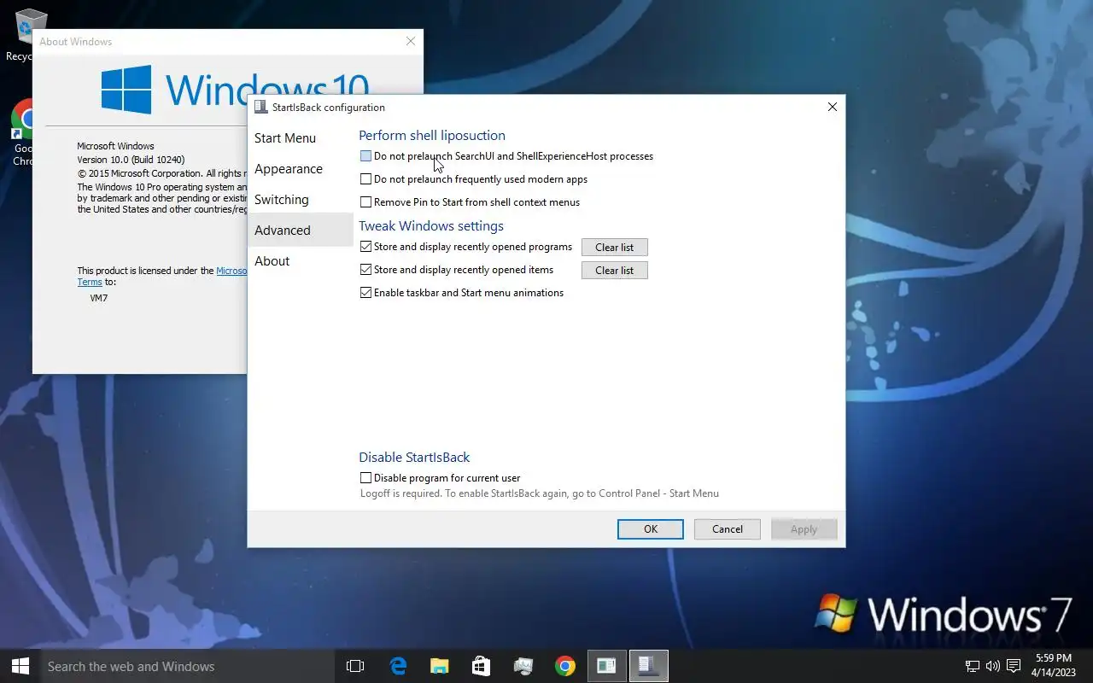Open the volume tray icon
Screen dimensions: 1093x683
(992, 666)
